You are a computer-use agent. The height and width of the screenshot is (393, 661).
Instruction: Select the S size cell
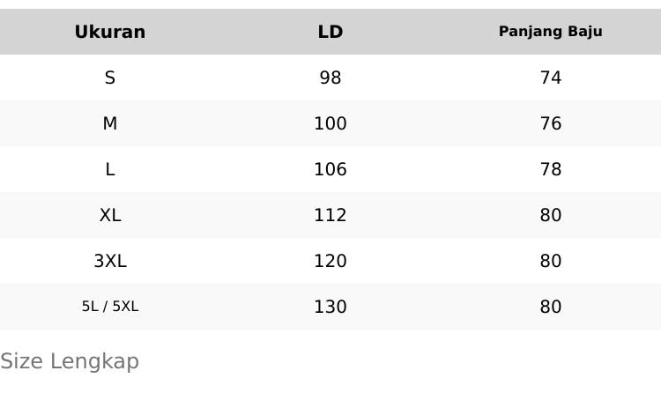point(109,78)
